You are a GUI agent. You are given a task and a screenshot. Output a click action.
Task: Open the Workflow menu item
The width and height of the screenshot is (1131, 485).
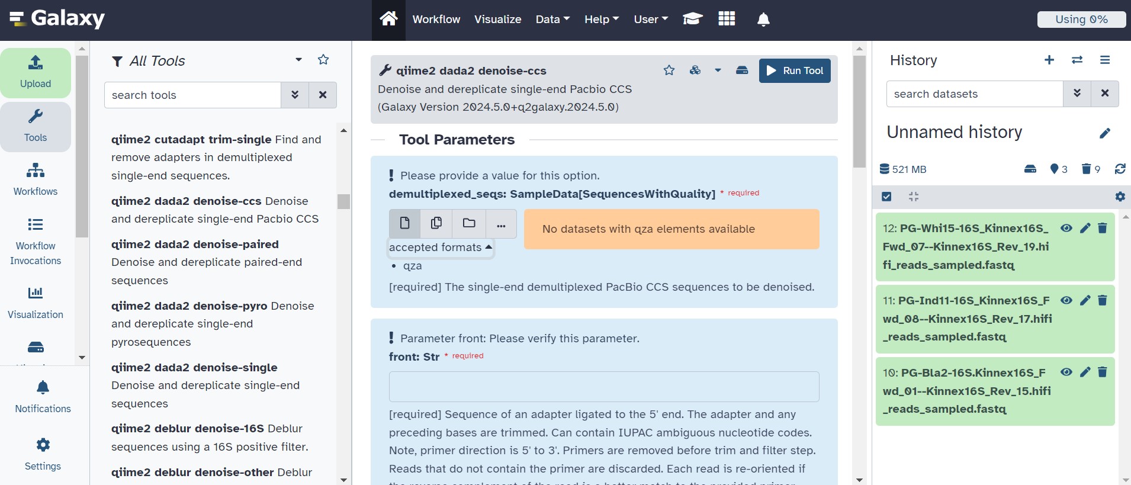[436, 20]
